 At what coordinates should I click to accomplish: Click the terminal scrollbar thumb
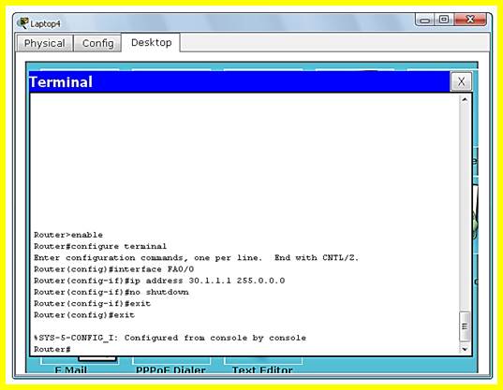[x=465, y=326]
